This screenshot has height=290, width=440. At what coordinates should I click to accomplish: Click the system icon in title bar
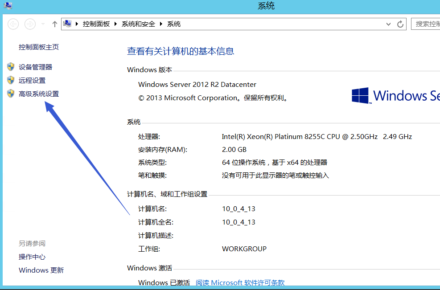click(x=8, y=6)
